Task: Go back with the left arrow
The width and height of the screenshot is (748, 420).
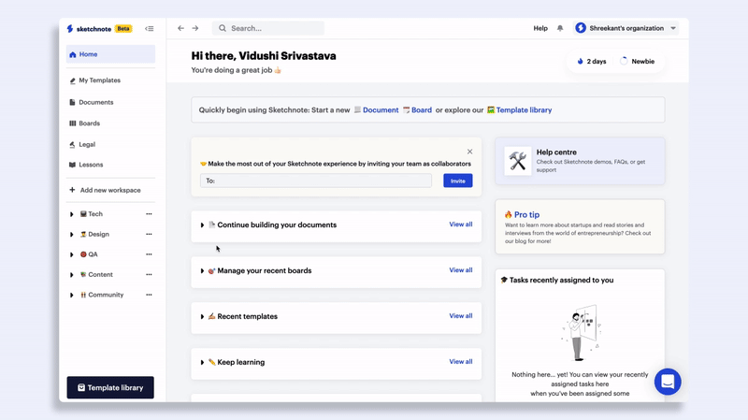Action: [180, 28]
